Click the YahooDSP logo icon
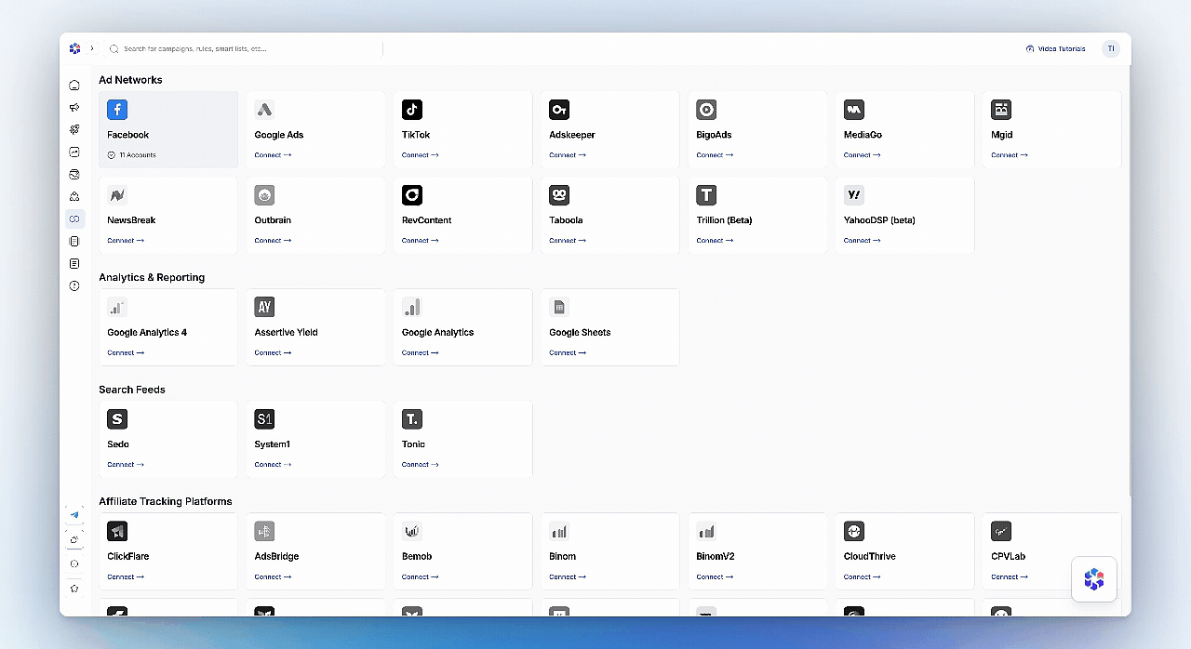Viewport: 1191px width, 649px height. coord(854,195)
